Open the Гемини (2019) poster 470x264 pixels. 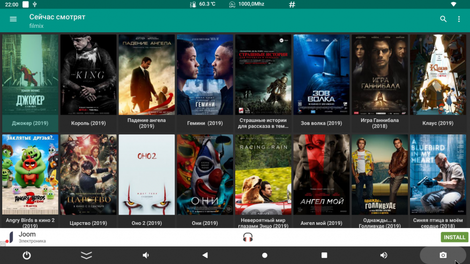click(x=205, y=74)
